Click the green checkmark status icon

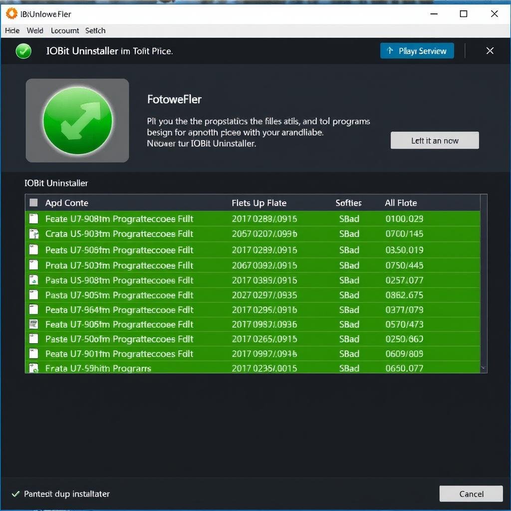pyautogui.click(x=23, y=51)
